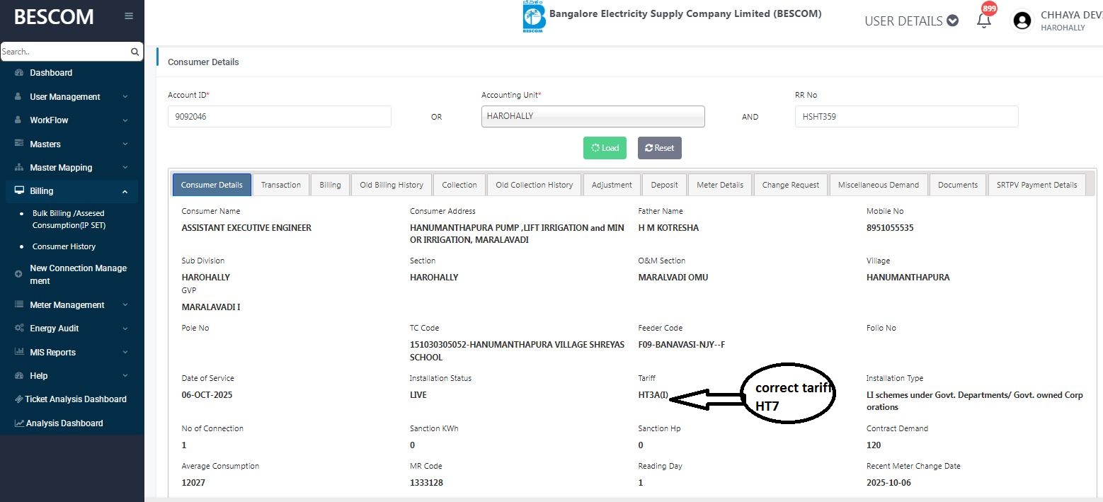Click the Account ID input field
1103x502 pixels.
(x=280, y=117)
